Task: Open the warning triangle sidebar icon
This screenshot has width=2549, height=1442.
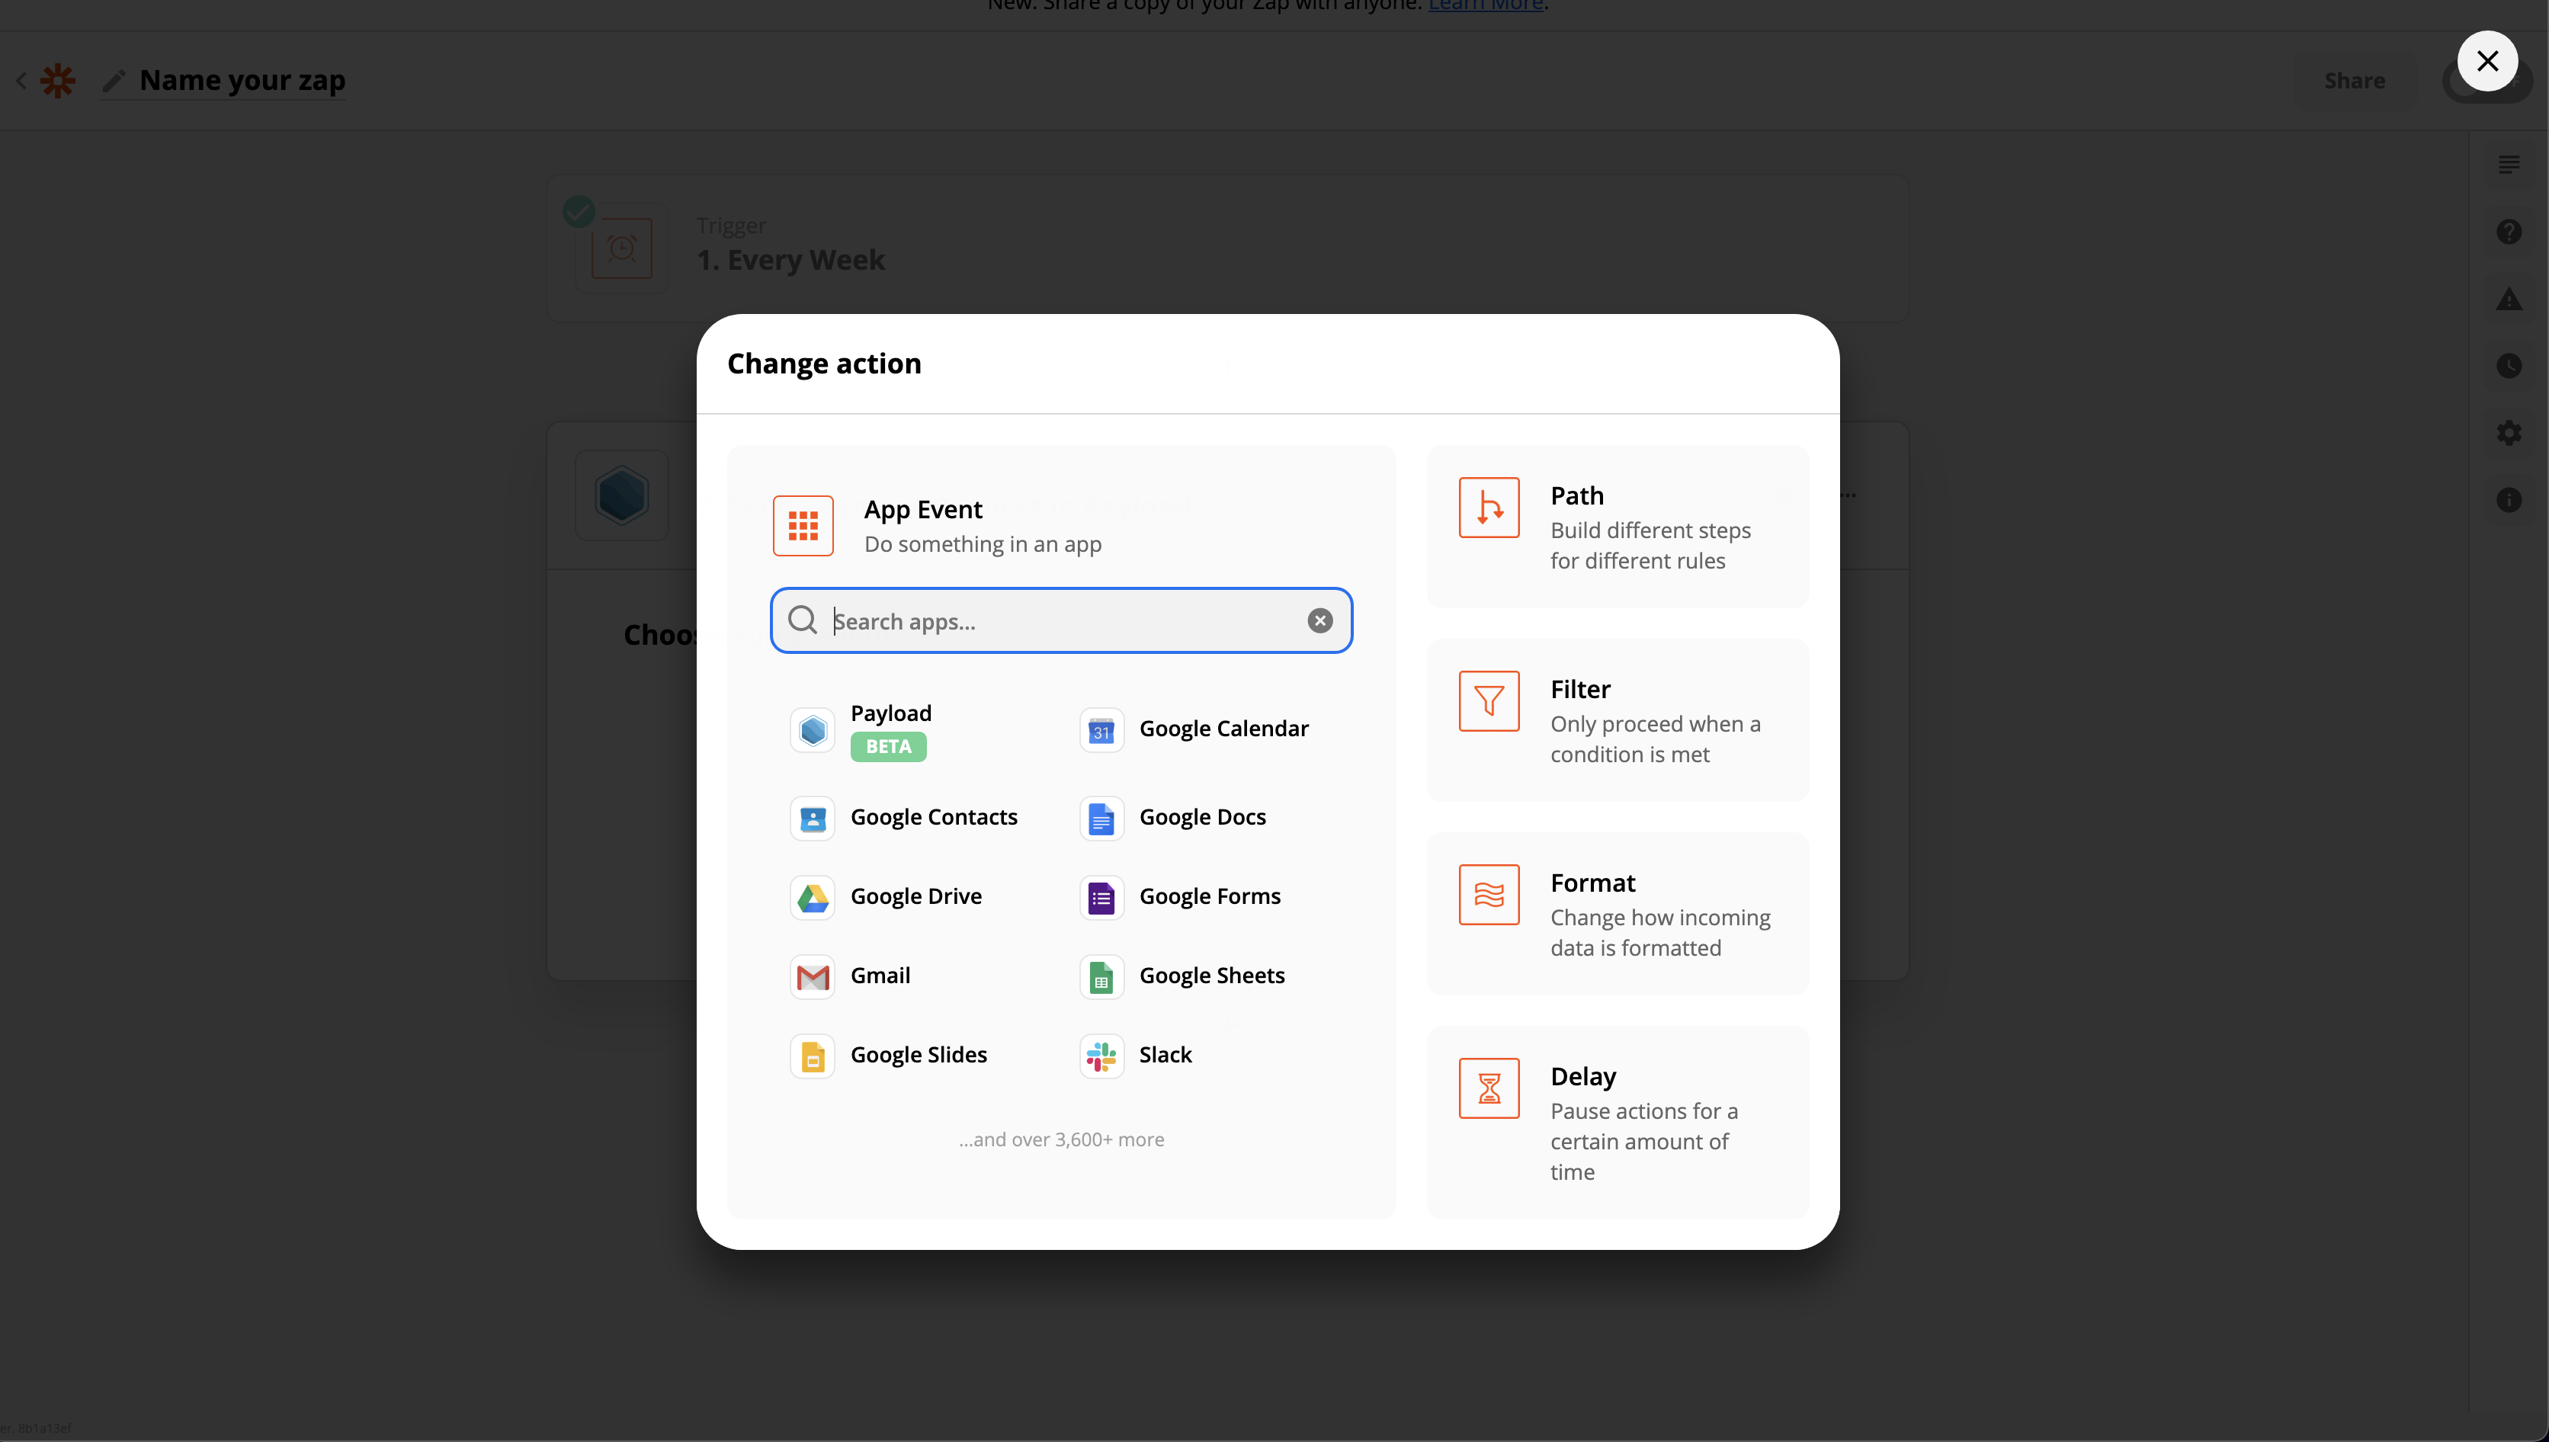Action: pos(2509,298)
